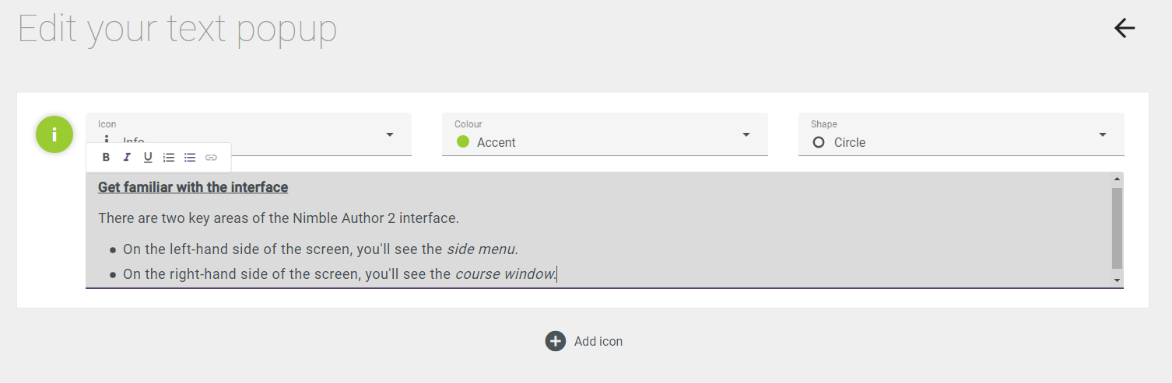Go back with the arrow icon
Screen dimensions: 1172x383
click(x=1125, y=29)
